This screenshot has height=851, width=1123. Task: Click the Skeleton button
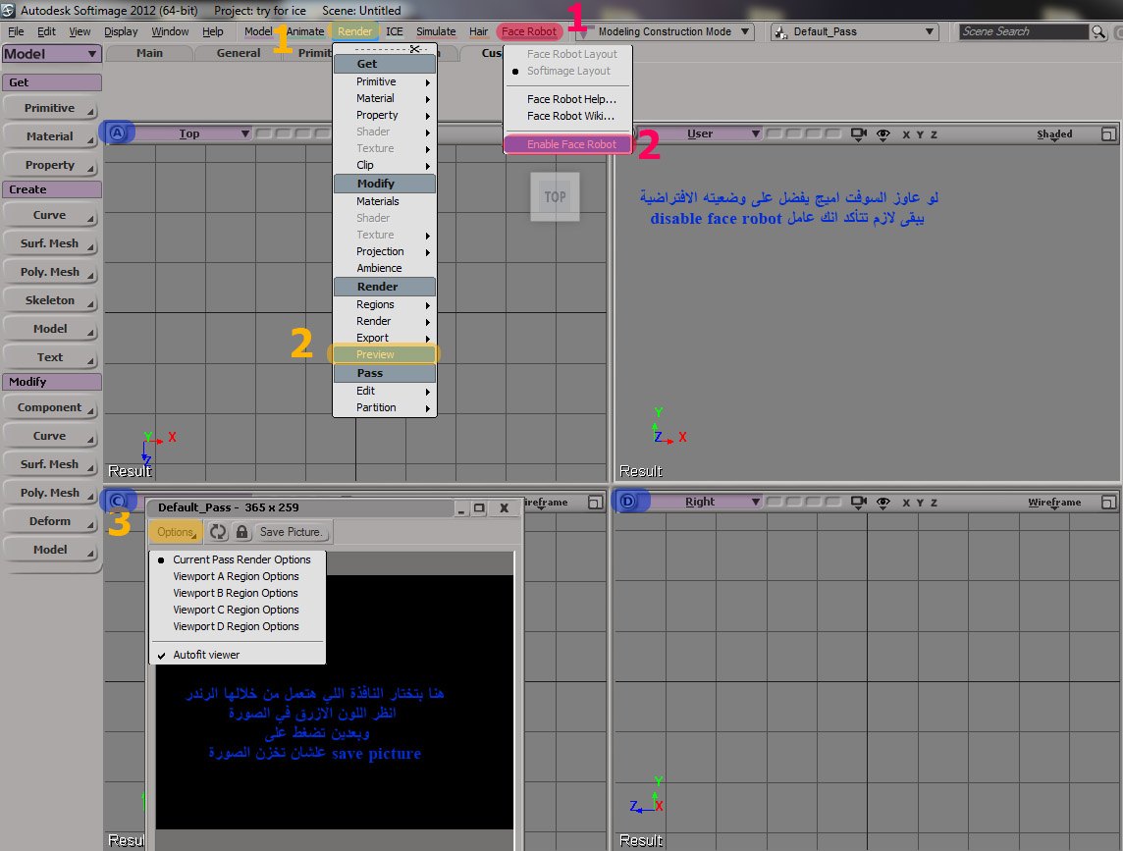tap(50, 300)
